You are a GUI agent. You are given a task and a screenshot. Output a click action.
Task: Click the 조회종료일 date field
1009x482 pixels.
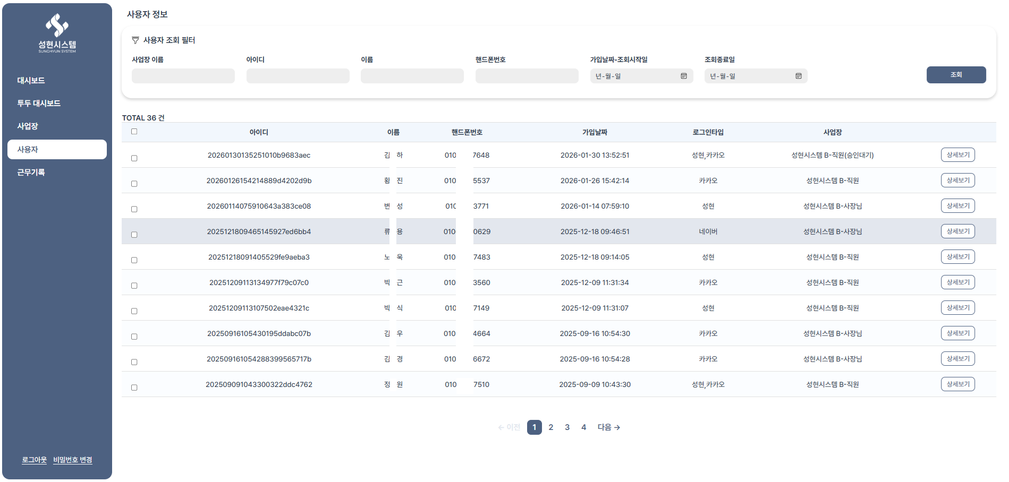click(756, 76)
